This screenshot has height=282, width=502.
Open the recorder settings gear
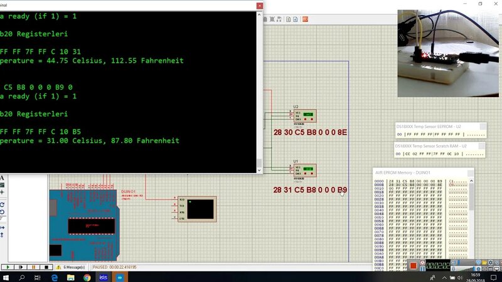click(x=491, y=263)
